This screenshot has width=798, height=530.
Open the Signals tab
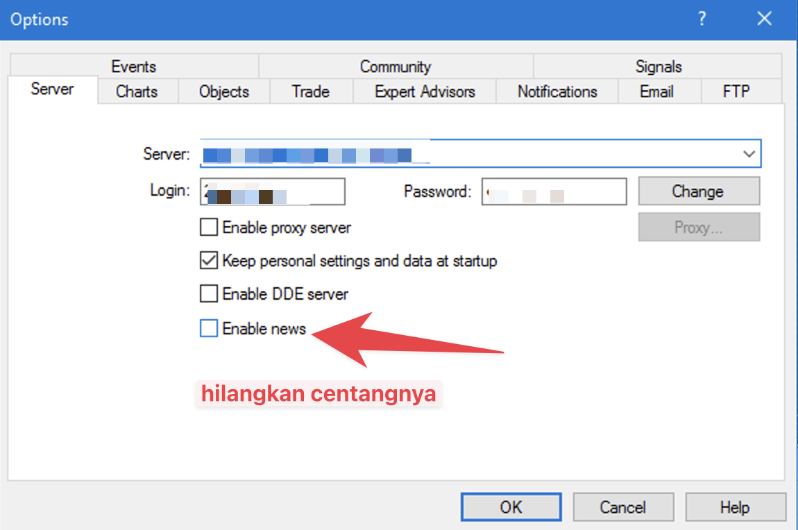pyautogui.click(x=658, y=66)
